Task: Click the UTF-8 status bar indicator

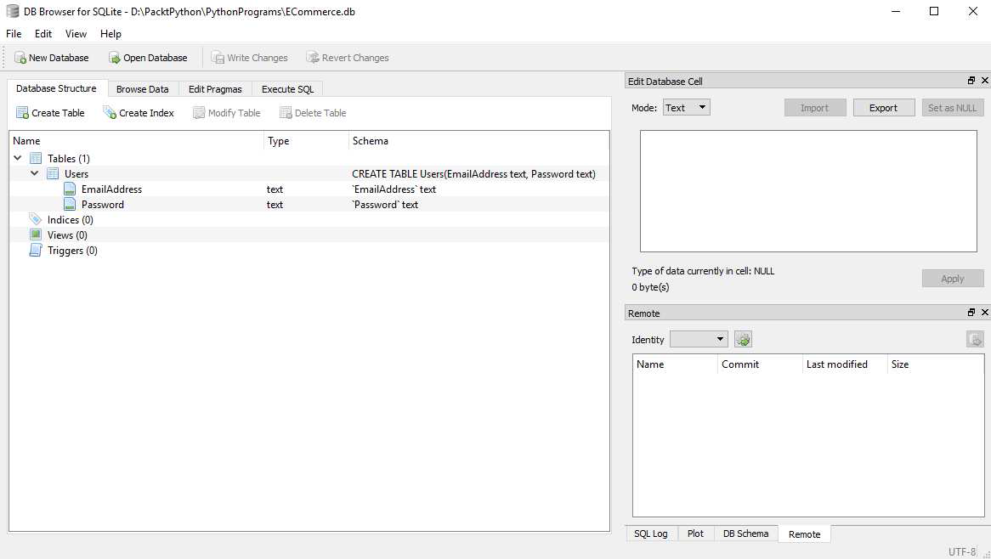Action: (x=962, y=551)
